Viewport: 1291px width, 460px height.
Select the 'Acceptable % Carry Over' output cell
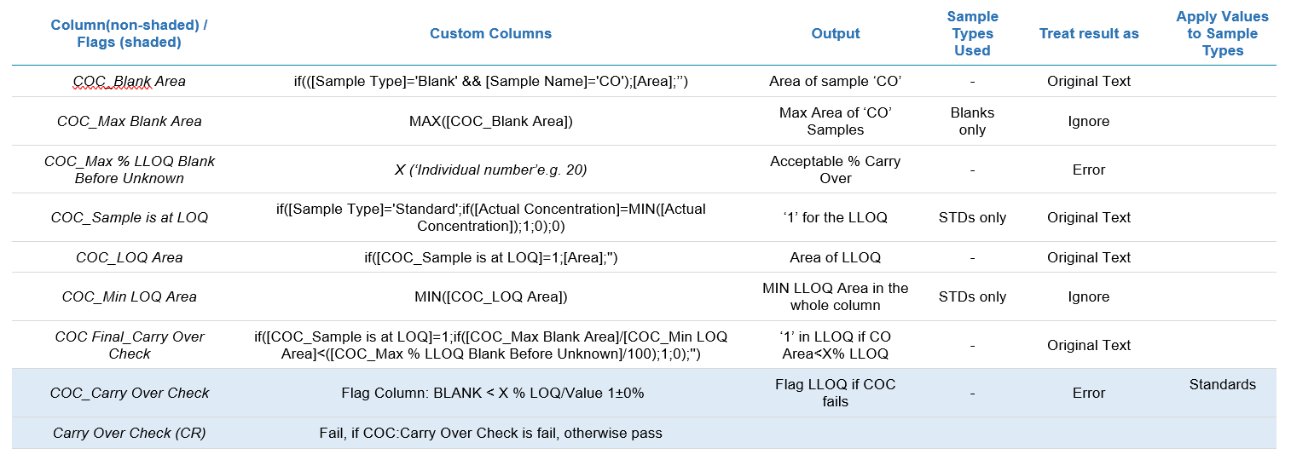[x=835, y=170]
